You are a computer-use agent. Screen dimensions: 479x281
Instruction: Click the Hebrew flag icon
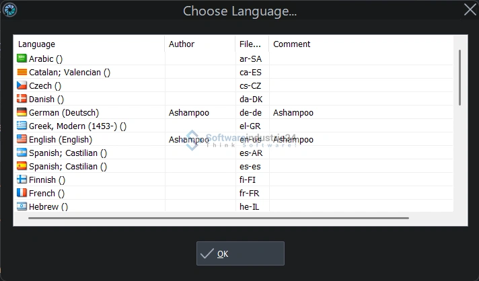pyautogui.click(x=22, y=206)
